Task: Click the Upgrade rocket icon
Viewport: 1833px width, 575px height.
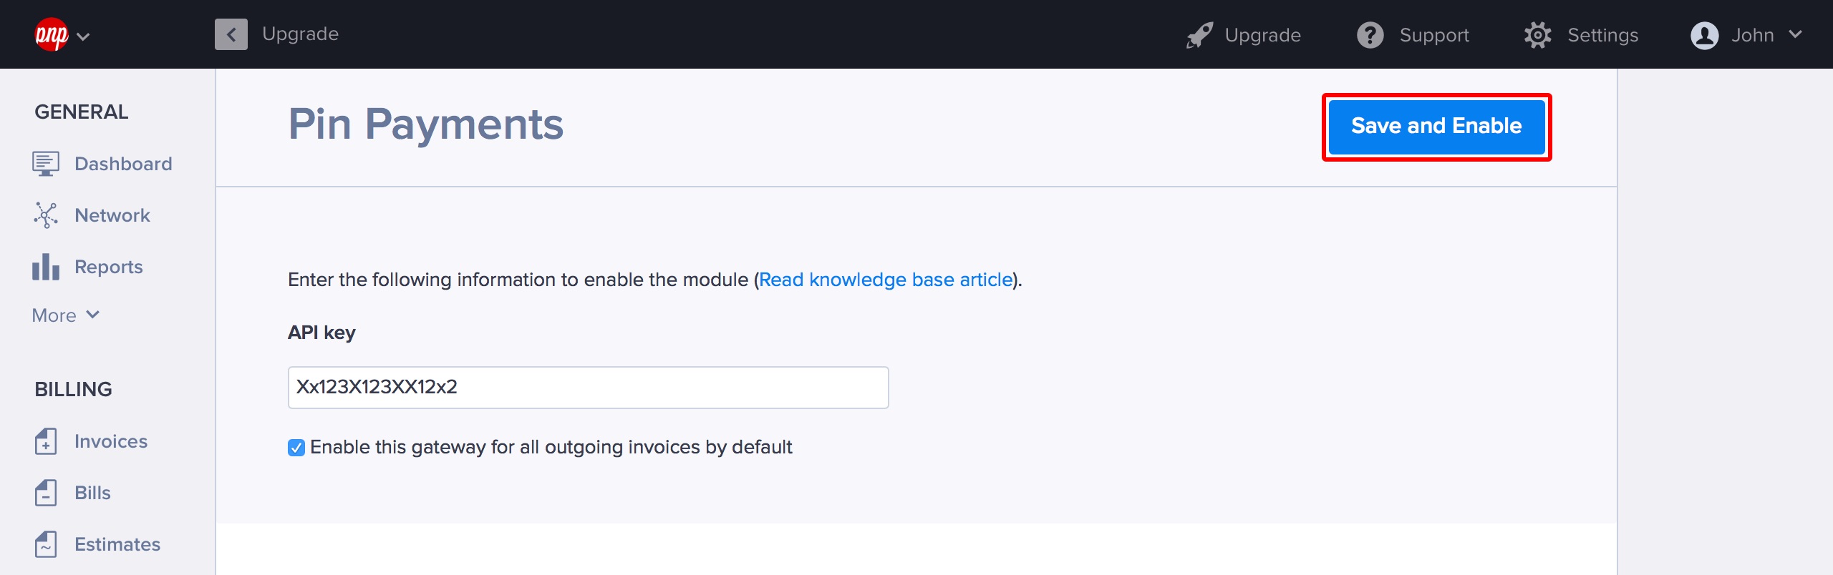Action: click(x=1199, y=35)
